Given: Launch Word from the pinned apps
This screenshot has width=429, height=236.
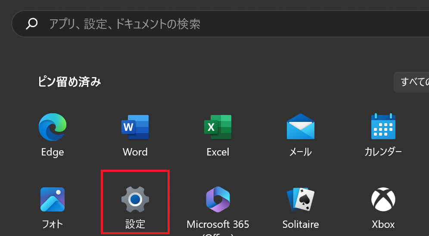Looking at the screenshot, I should 135,127.
